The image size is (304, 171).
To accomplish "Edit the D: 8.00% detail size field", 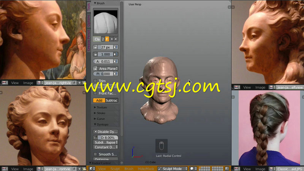I will point(108,138).
